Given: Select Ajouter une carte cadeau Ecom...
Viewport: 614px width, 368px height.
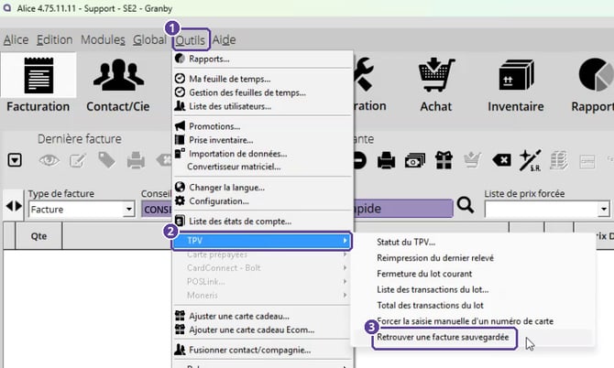Looking at the screenshot, I should pyautogui.click(x=262, y=330).
